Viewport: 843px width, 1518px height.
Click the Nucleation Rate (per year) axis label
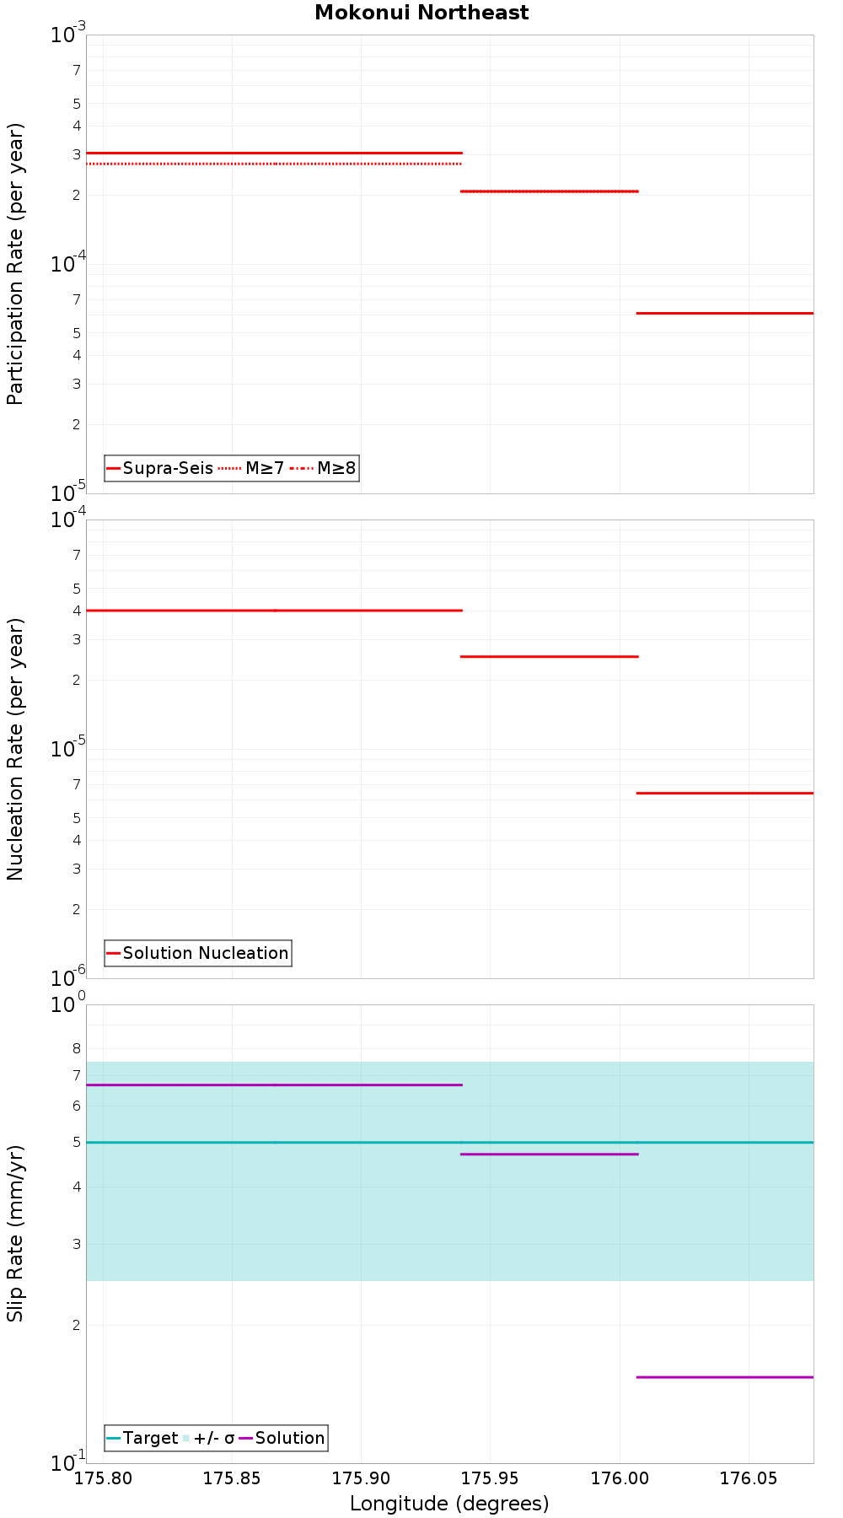pos(15,749)
